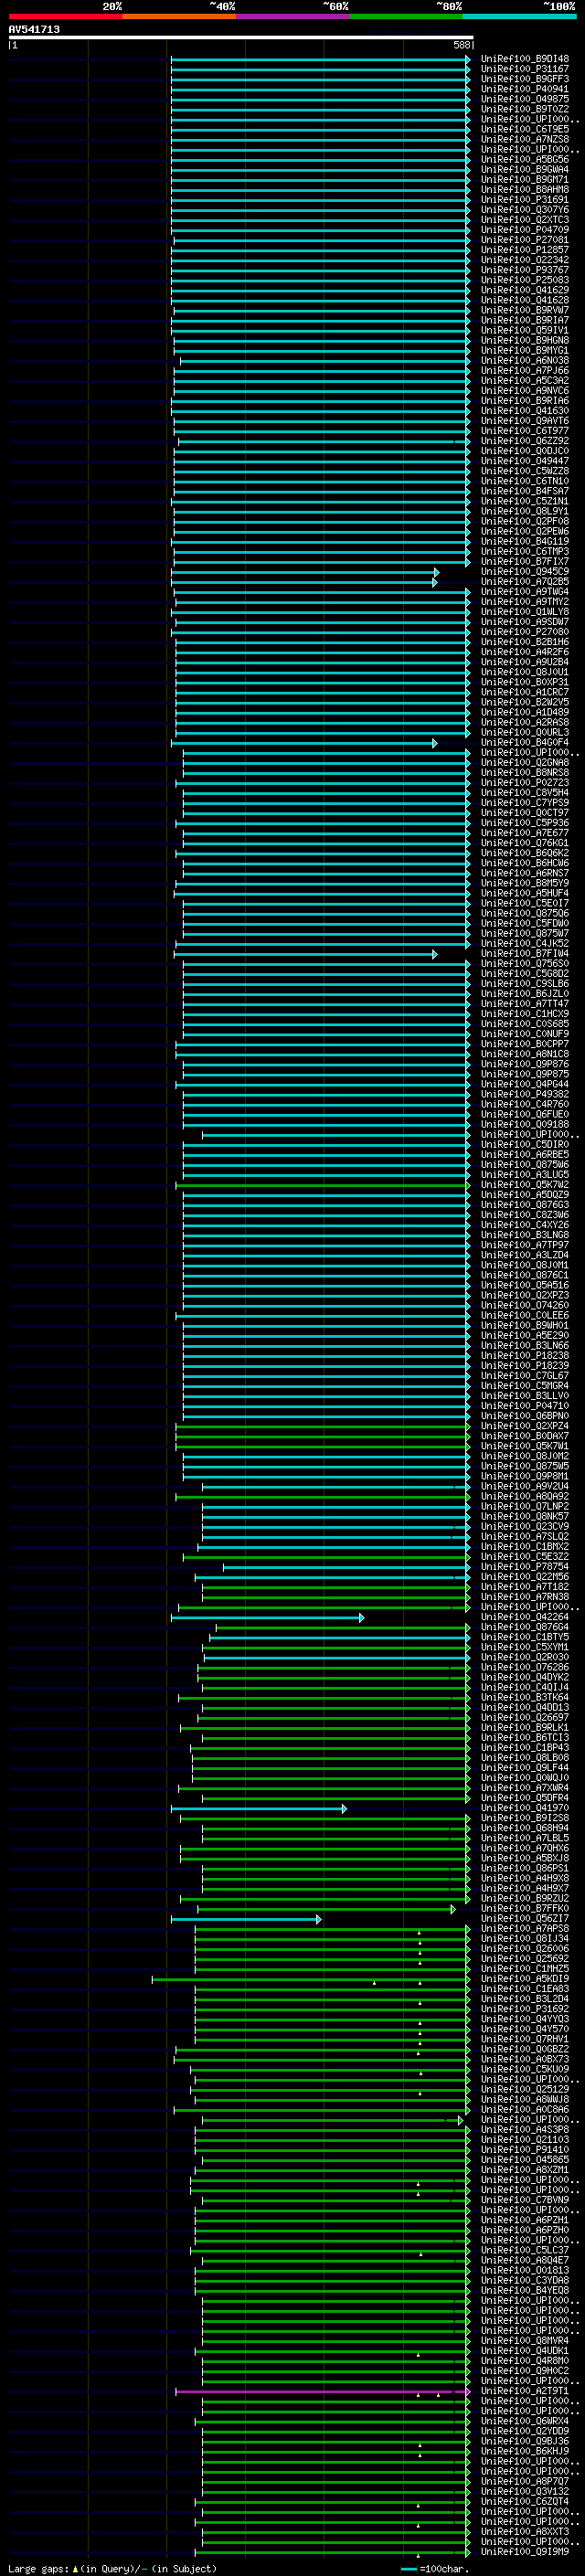
Task: Select the UniRef100_B9RZU2 label
Action: pyautogui.click(x=524, y=1899)
